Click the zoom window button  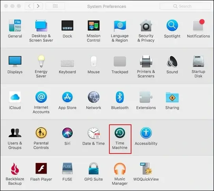click(19, 6)
